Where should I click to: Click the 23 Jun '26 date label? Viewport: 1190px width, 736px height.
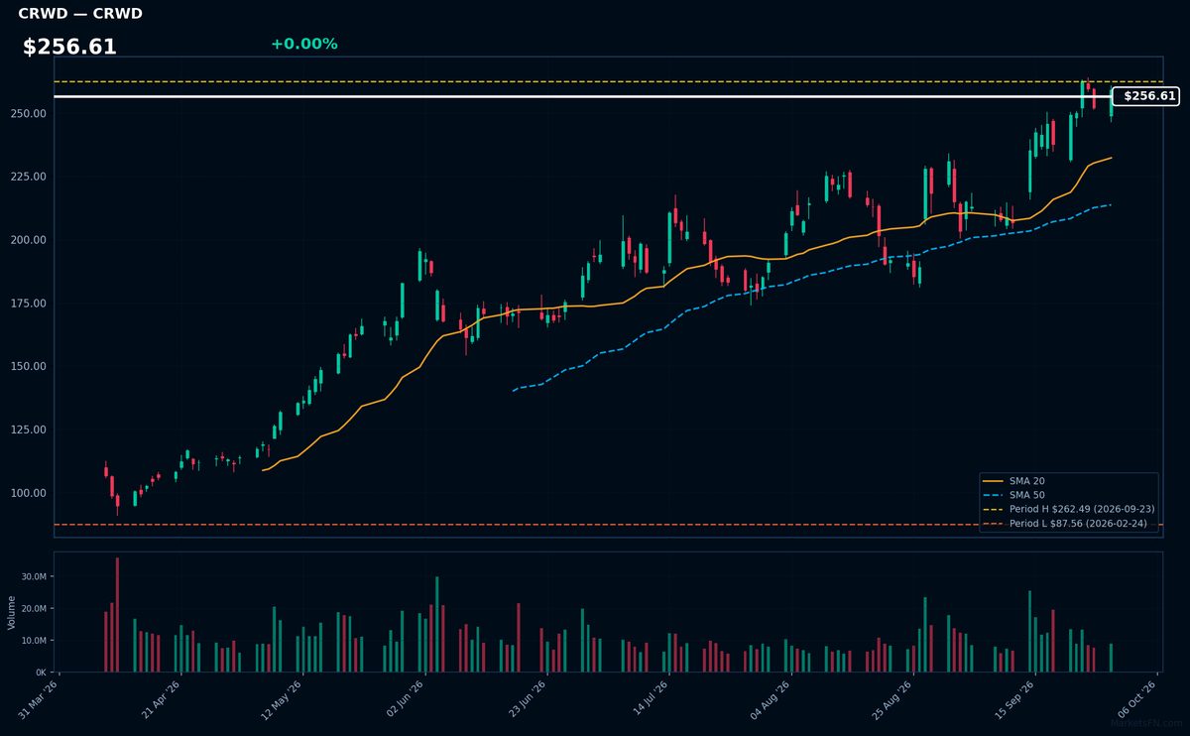pyautogui.click(x=527, y=698)
